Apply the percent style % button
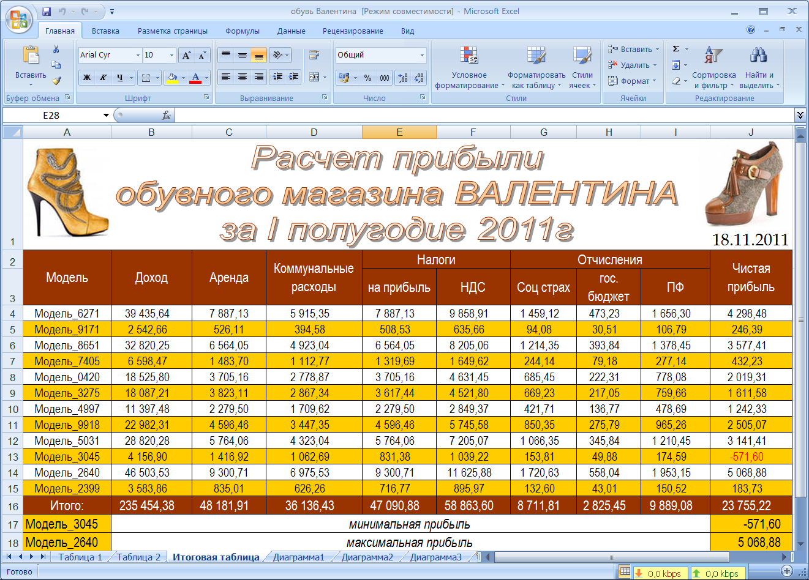Screen dimensions: 809x580 [x=367, y=78]
